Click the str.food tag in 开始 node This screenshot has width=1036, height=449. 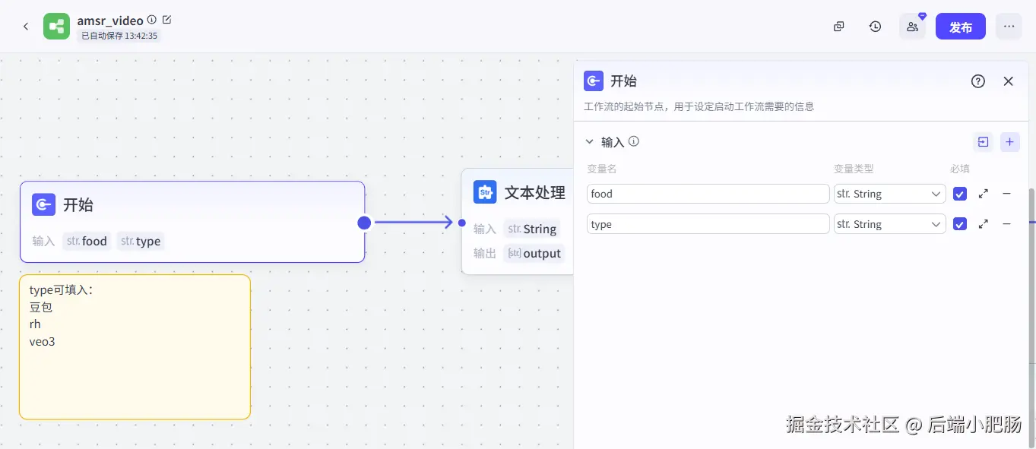(87, 242)
